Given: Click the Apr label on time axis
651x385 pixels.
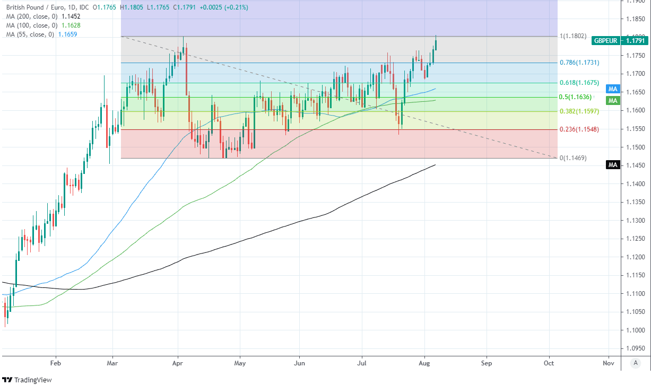Looking at the screenshot, I should 178,364.
